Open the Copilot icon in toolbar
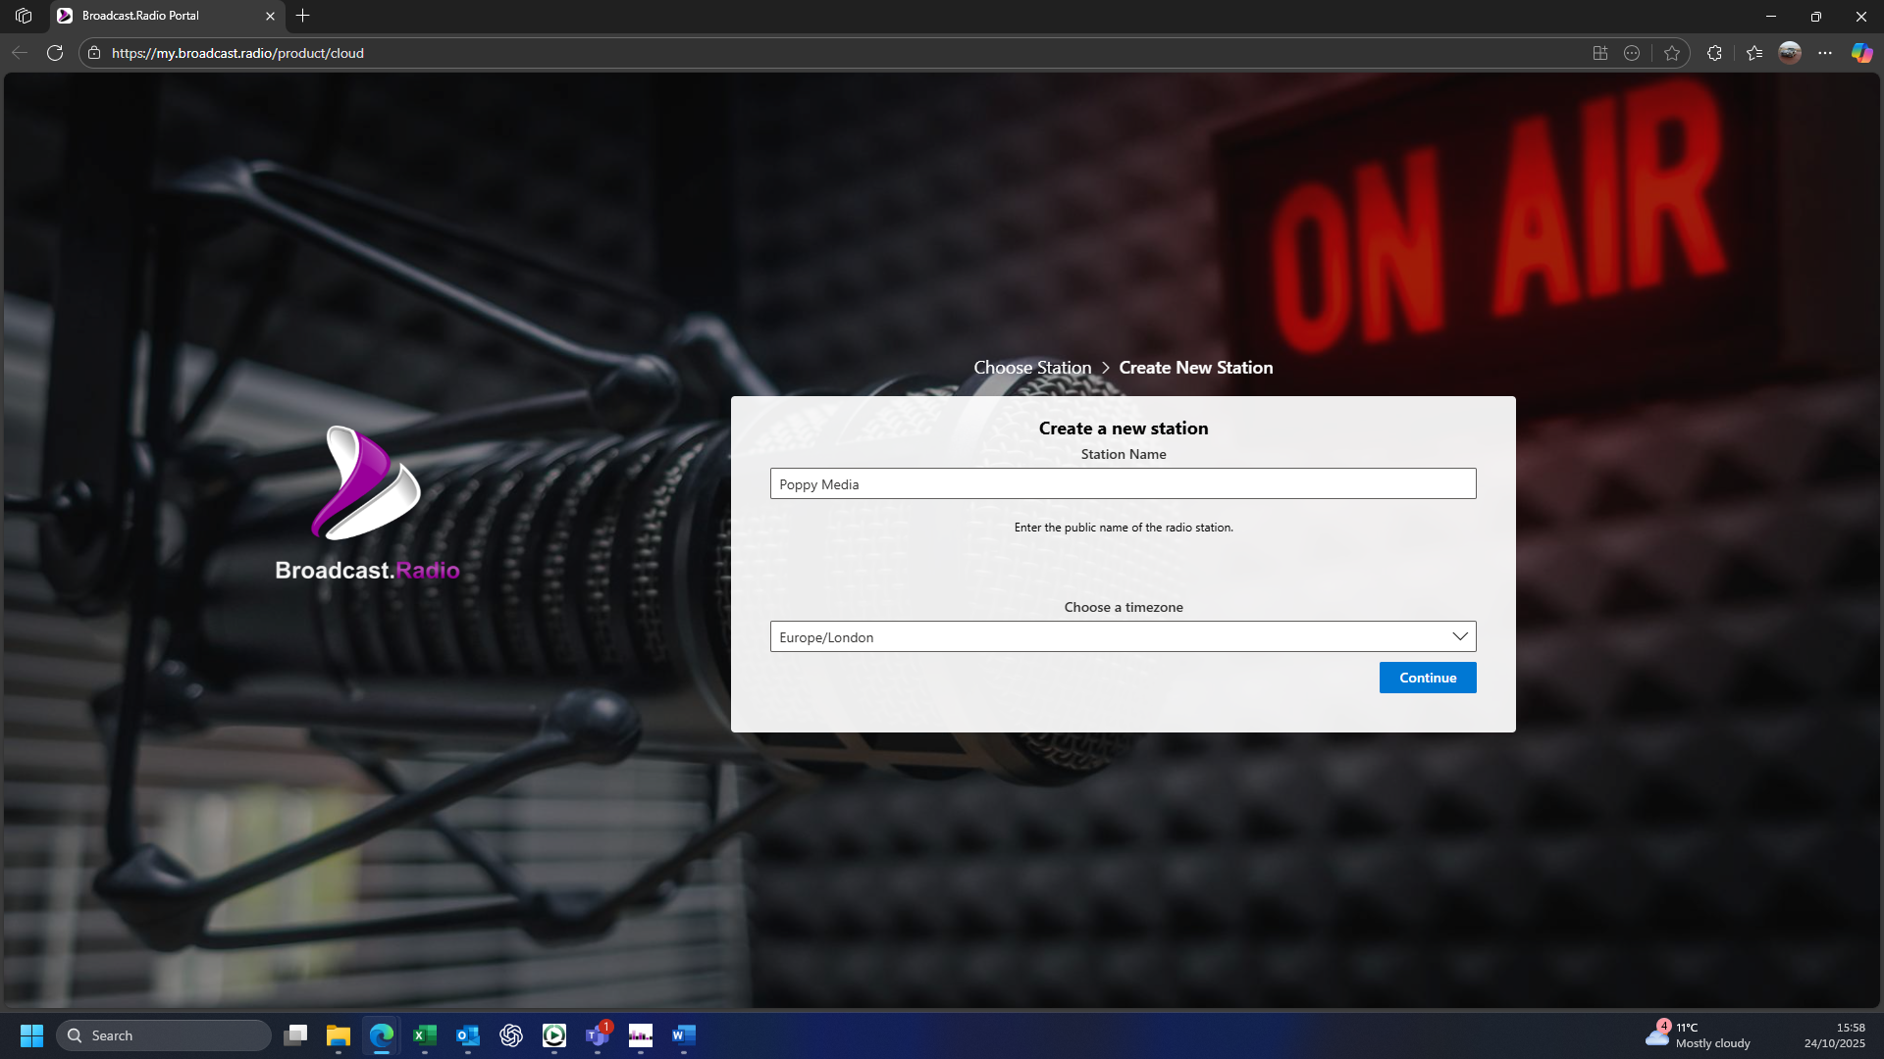 pos(1861,53)
